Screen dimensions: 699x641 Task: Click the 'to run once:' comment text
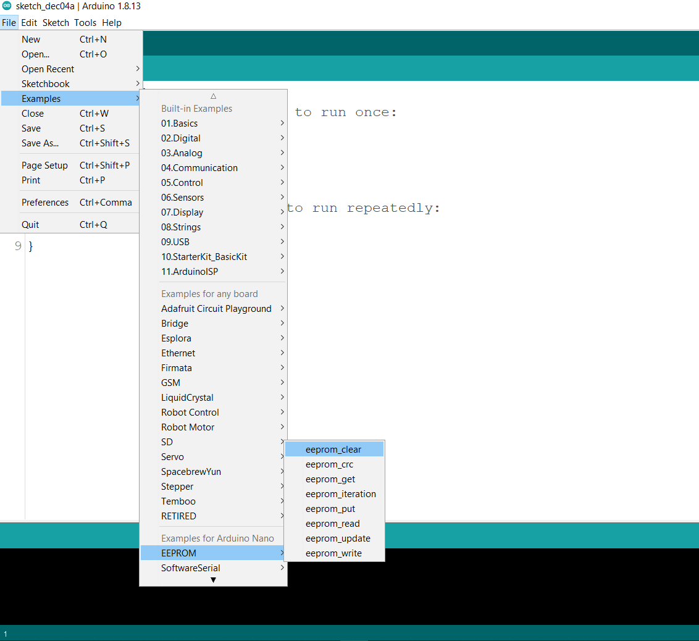pos(346,112)
